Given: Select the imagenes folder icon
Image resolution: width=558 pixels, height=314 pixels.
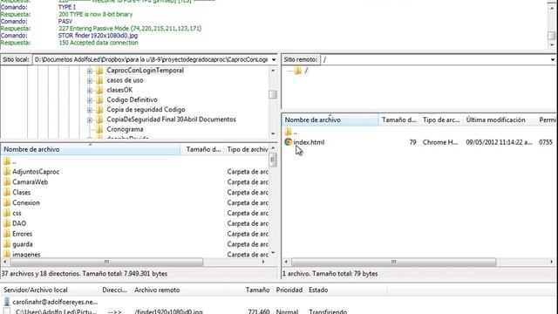Looking at the screenshot, I should tap(7, 254).
